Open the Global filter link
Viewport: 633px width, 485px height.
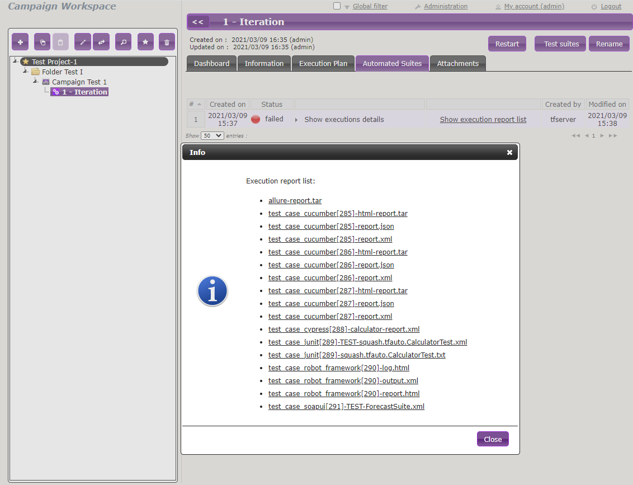pyautogui.click(x=370, y=6)
